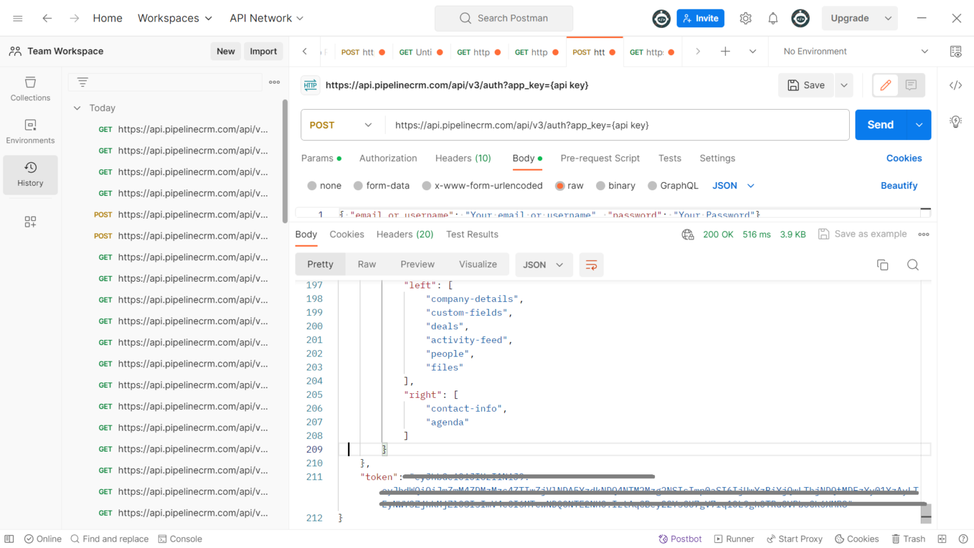Open the Postbot assistant

pyautogui.click(x=680, y=539)
